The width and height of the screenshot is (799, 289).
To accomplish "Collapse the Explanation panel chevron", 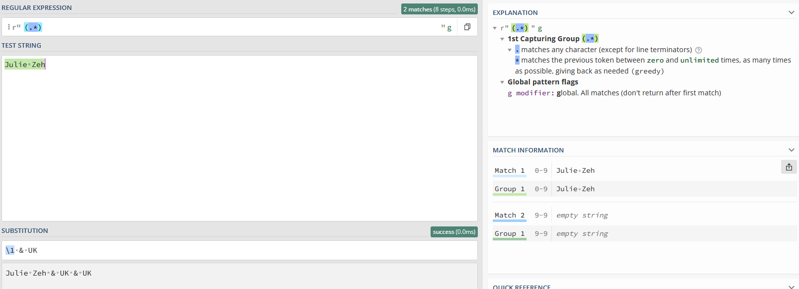I will (x=792, y=12).
